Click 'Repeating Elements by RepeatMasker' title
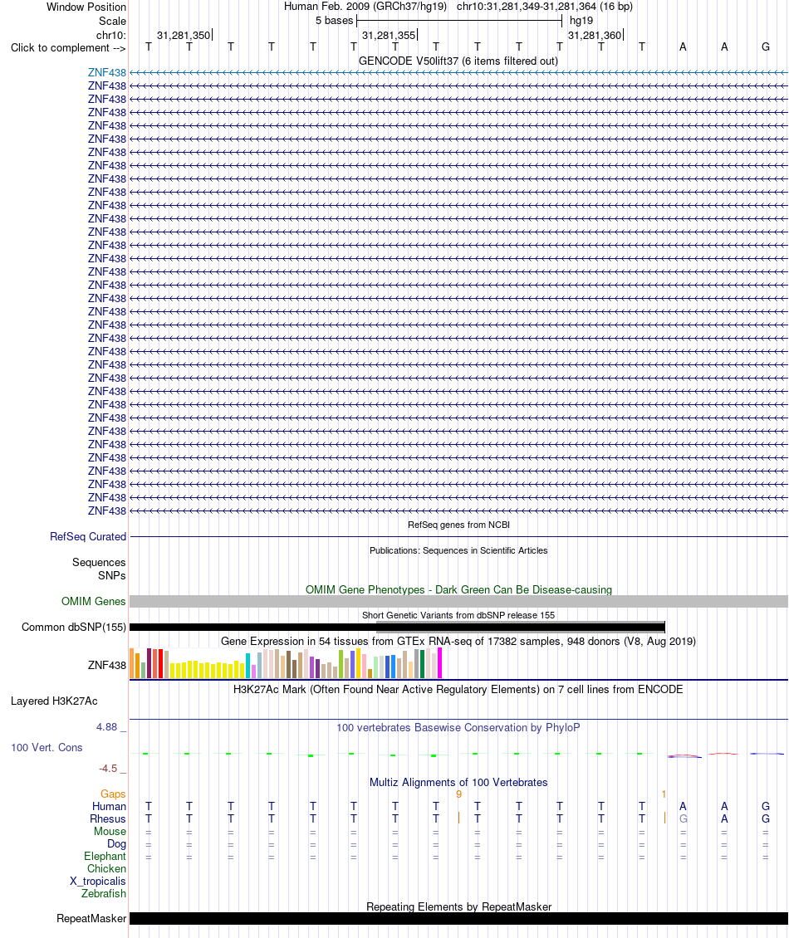Image resolution: width=789 pixels, height=938 pixels. (458, 906)
